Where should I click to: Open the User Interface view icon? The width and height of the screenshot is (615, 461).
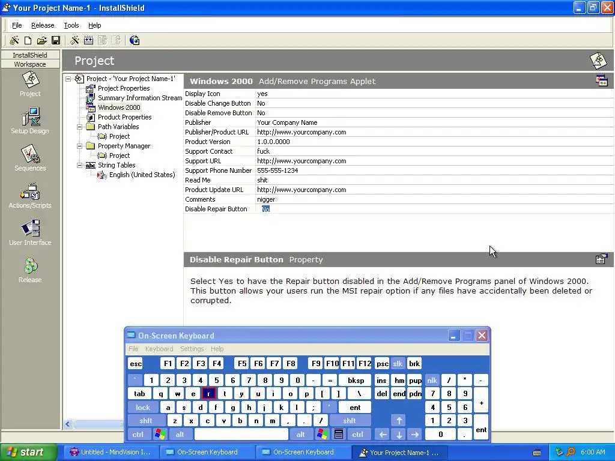(x=30, y=232)
